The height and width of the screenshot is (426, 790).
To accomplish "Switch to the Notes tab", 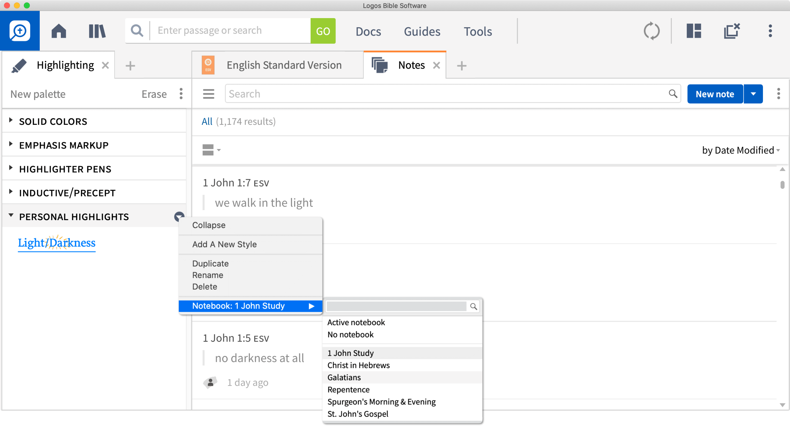I will pyautogui.click(x=405, y=65).
